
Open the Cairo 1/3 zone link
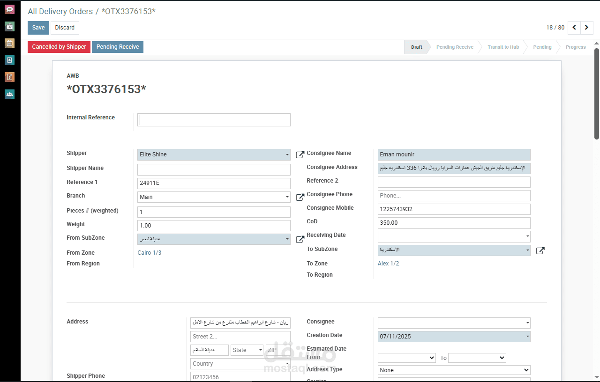pos(149,253)
